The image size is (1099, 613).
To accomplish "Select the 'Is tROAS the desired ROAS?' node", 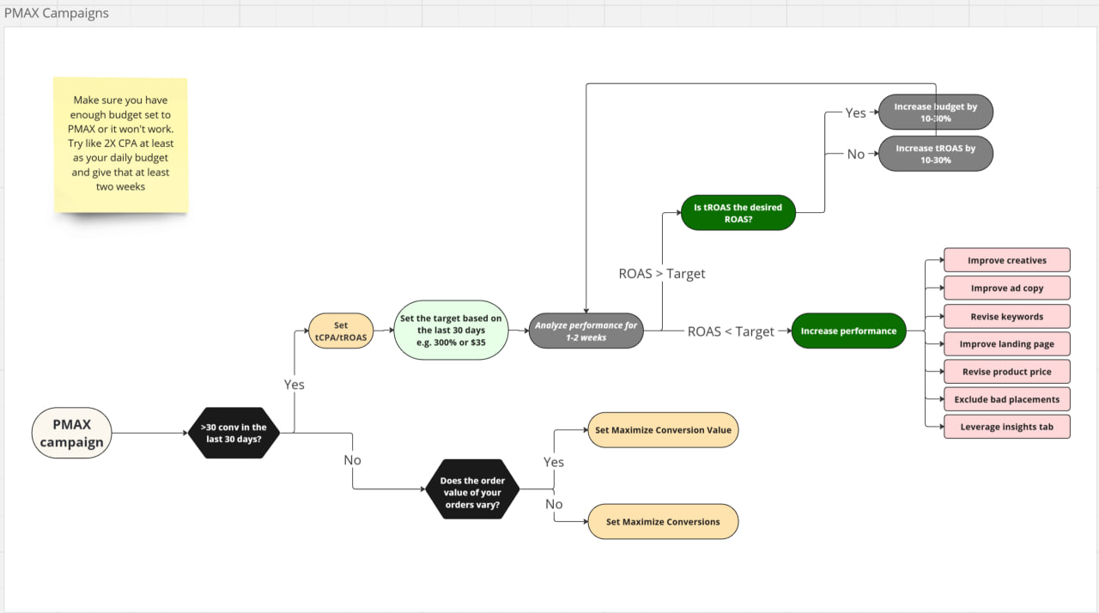I will coord(738,213).
